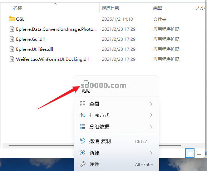Click the Ephere.Gui.dll file icon

tap(12, 39)
